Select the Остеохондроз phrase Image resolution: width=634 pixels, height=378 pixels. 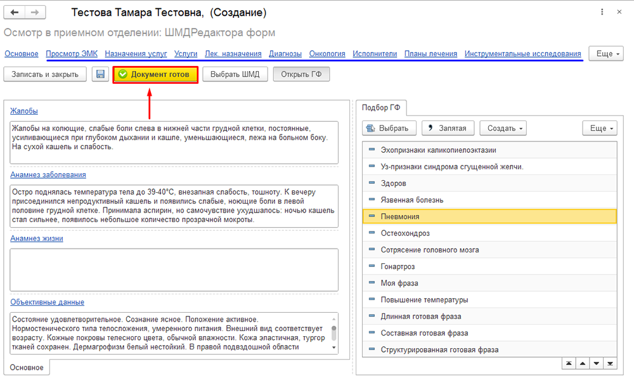coord(489,233)
